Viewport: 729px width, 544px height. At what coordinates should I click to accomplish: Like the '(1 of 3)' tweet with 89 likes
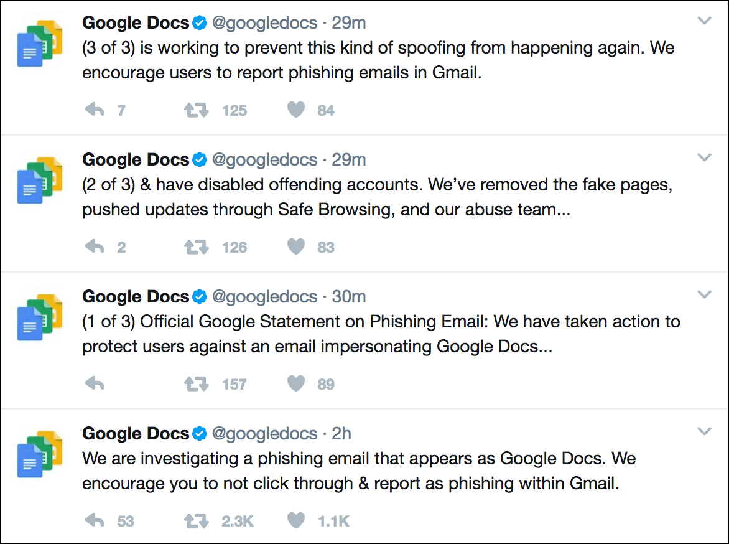pyautogui.click(x=296, y=384)
